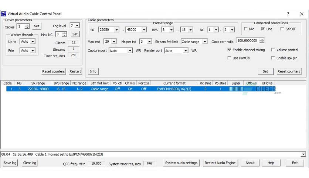Click the Signal column header

[x=236, y=83]
